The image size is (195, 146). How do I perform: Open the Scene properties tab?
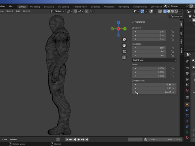(x=187, y=85)
